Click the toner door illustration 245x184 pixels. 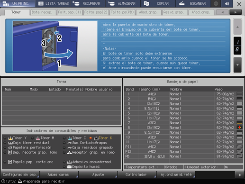[55, 46]
